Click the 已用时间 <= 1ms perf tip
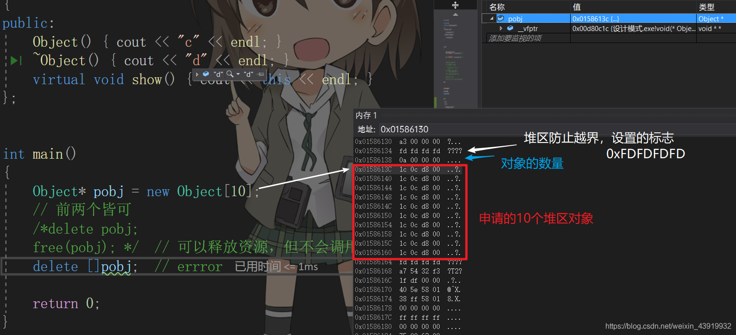 pyautogui.click(x=277, y=267)
